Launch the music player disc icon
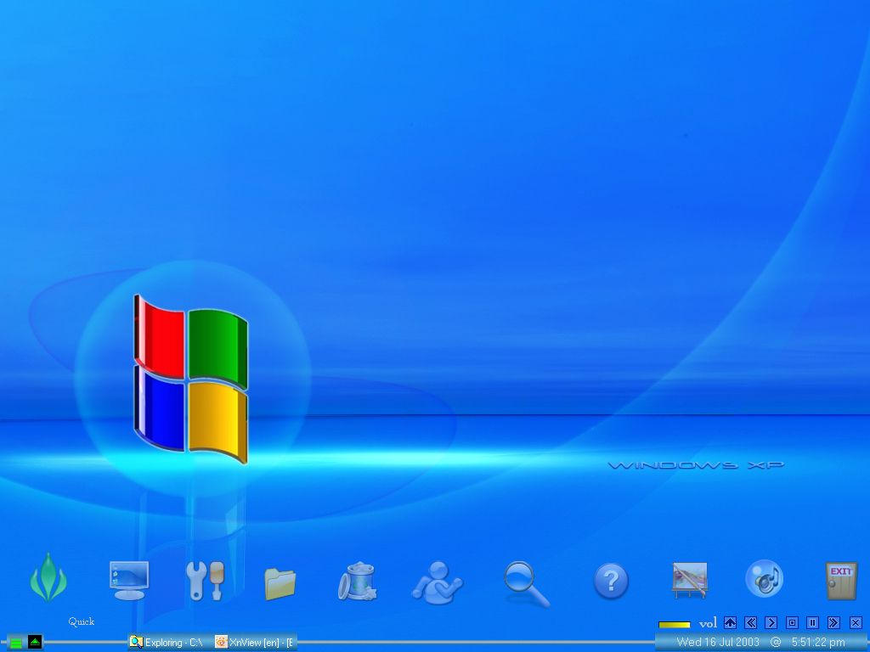 tap(764, 581)
